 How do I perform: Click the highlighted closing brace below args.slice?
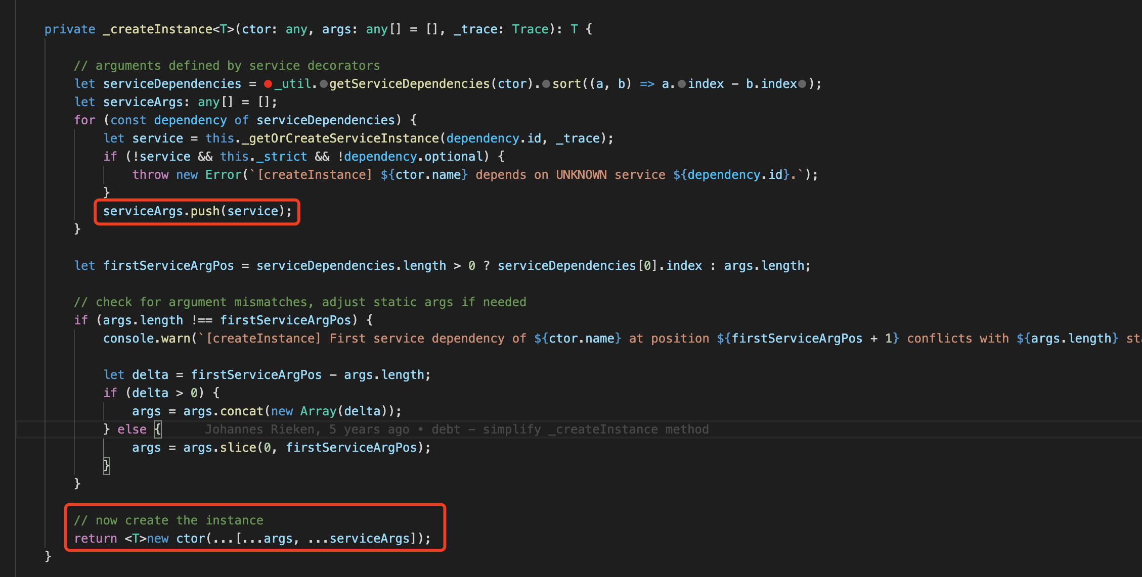(107, 465)
